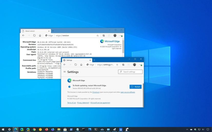This screenshot has width=212, height=132.
Task: Focus the Search settings field
Action: coord(130,72)
